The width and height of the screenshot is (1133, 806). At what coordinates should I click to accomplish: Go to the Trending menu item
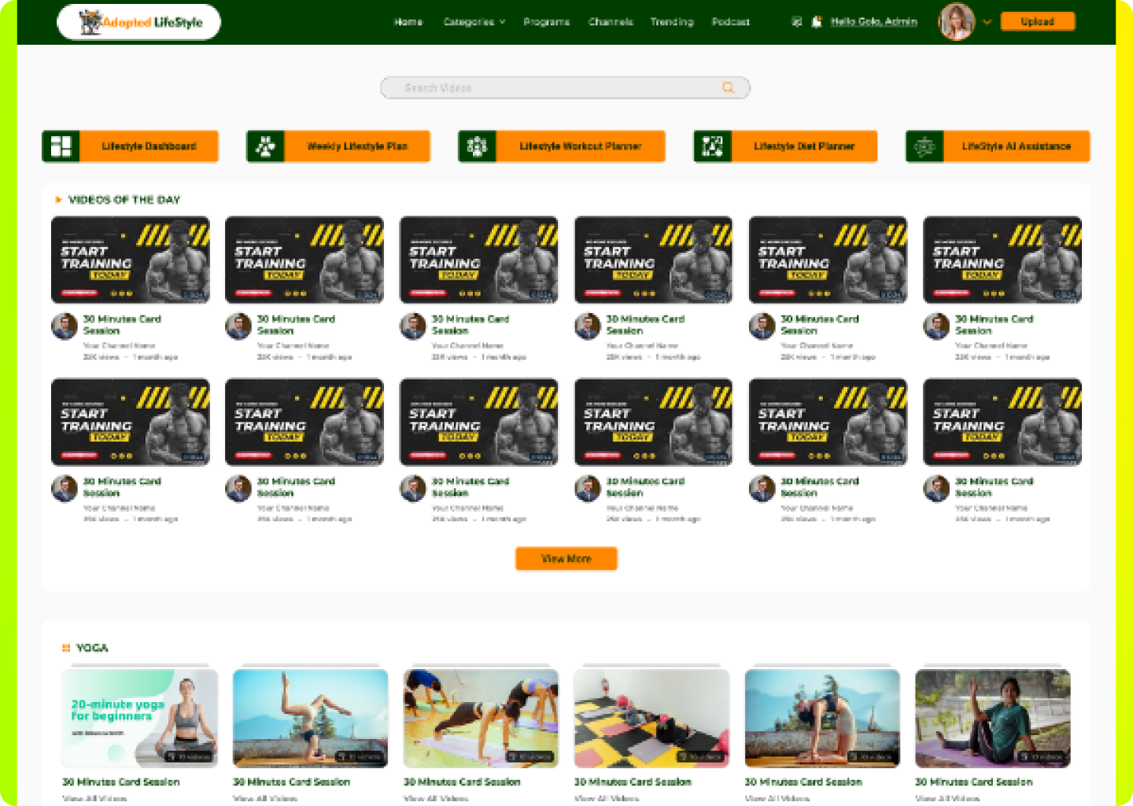pos(671,22)
